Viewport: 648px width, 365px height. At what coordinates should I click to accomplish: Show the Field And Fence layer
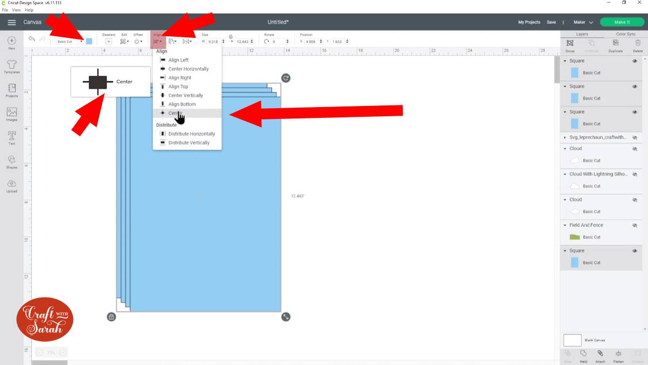[634, 225]
